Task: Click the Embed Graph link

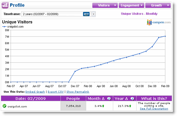Action: coord(35,92)
